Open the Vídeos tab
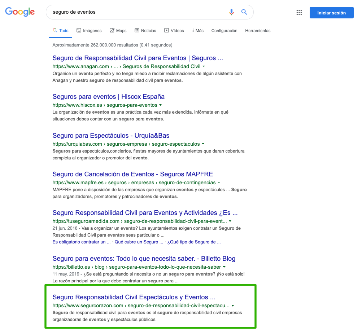Image resolution: width=362 pixels, height=330 pixels. [174, 30]
